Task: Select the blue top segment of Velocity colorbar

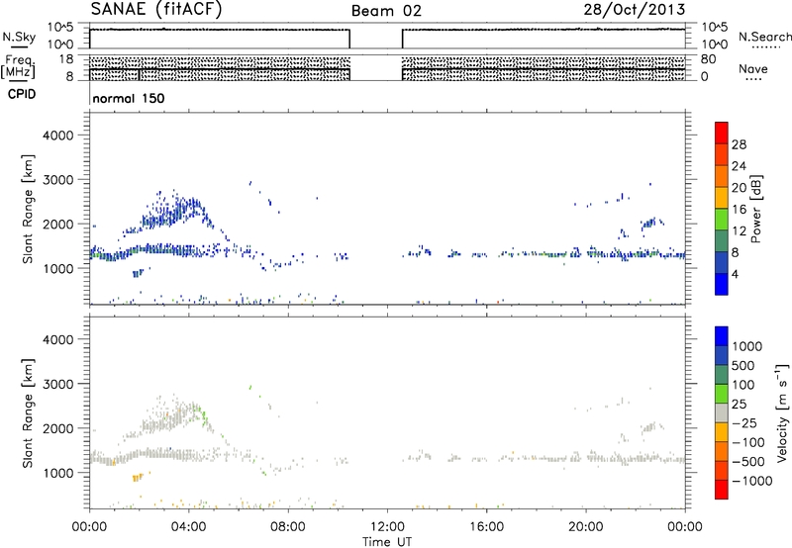Action: click(x=722, y=336)
